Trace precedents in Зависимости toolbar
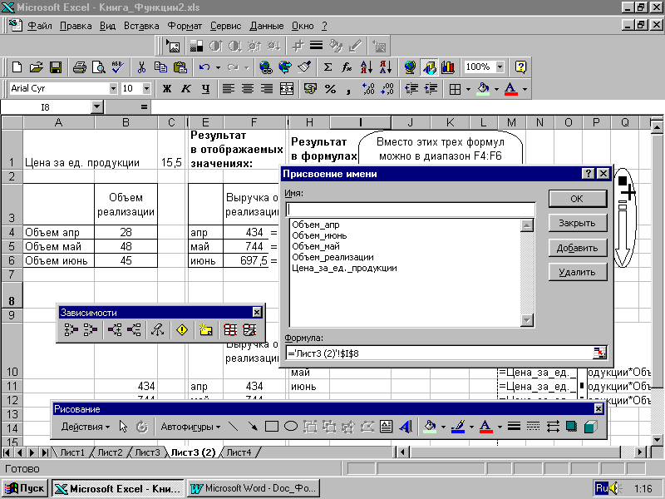The image size is (665, 499). click(x=71, y=329)
